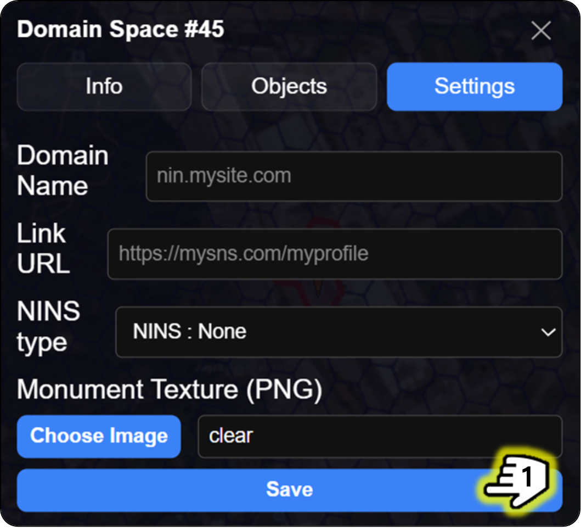Viewport: 581px width, 530px height.
Task: Click into the Link URL field
Action: coord(335,254)
